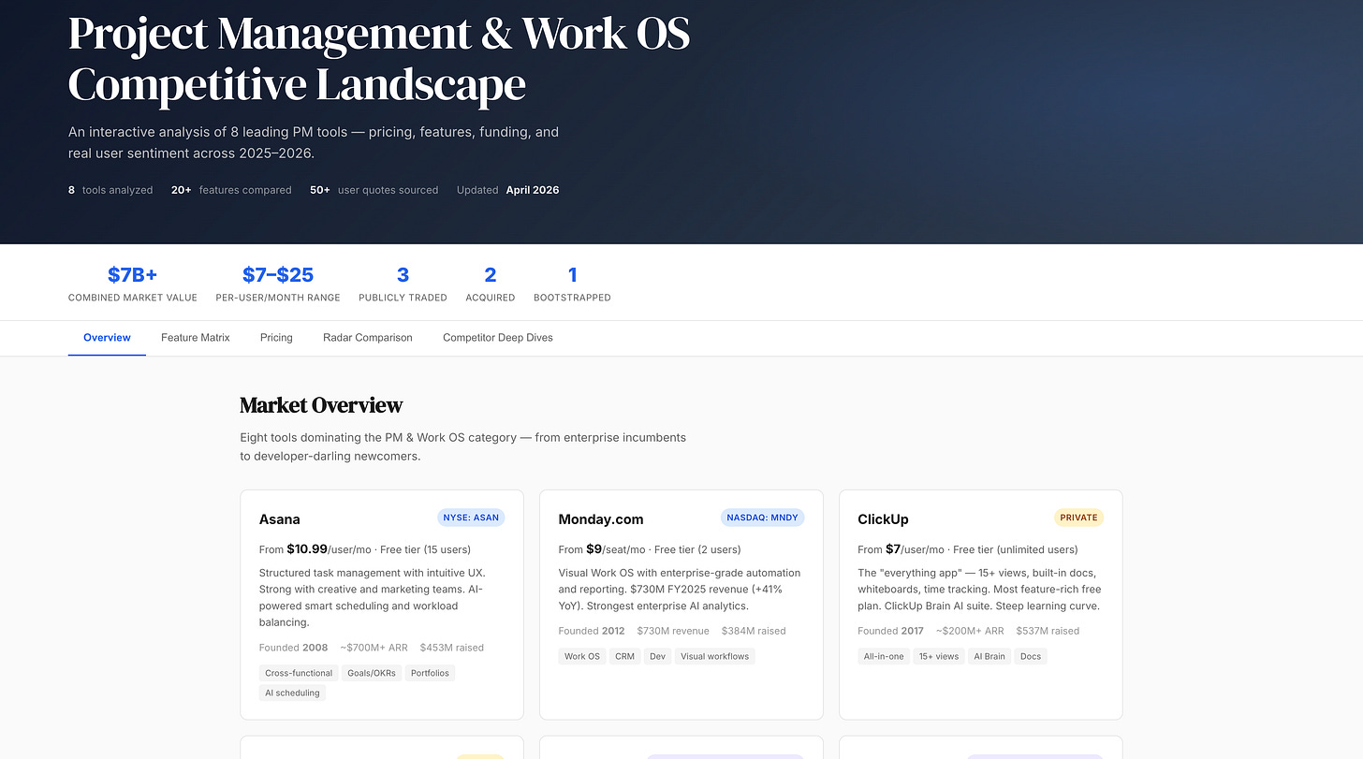Click the All-in-one tag
Image resolution: width=1363 pixels, height=759 pixels.
884,656
